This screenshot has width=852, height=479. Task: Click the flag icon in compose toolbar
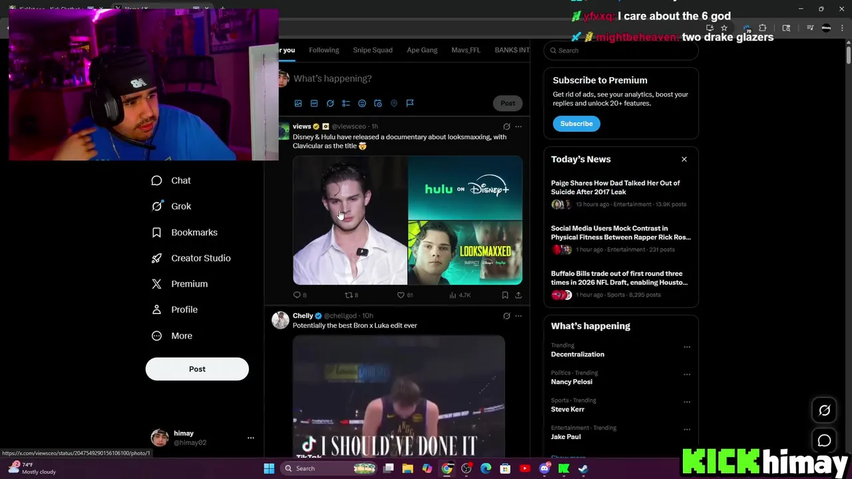point(410,104)
